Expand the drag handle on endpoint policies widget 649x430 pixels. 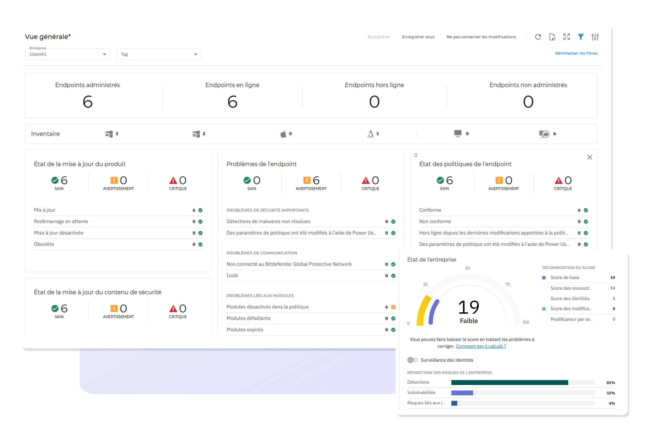(x=416, y=155)
